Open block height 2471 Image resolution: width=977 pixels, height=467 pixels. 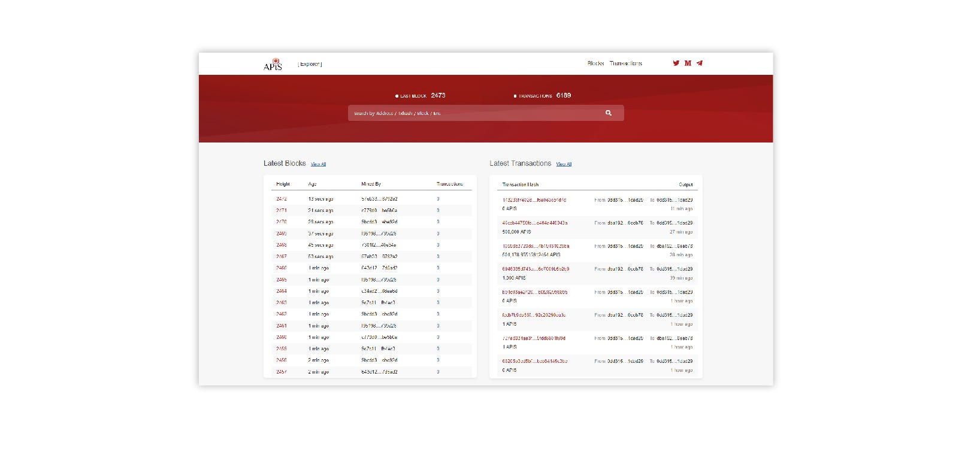(x=282, y=210)
